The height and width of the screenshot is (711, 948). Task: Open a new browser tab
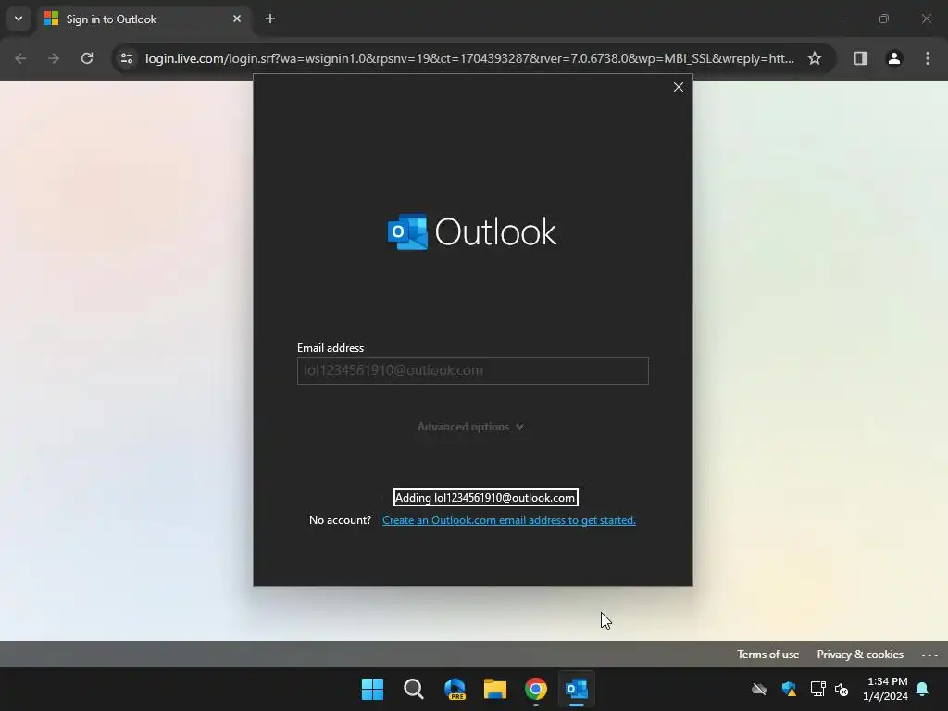coord(270,19)
